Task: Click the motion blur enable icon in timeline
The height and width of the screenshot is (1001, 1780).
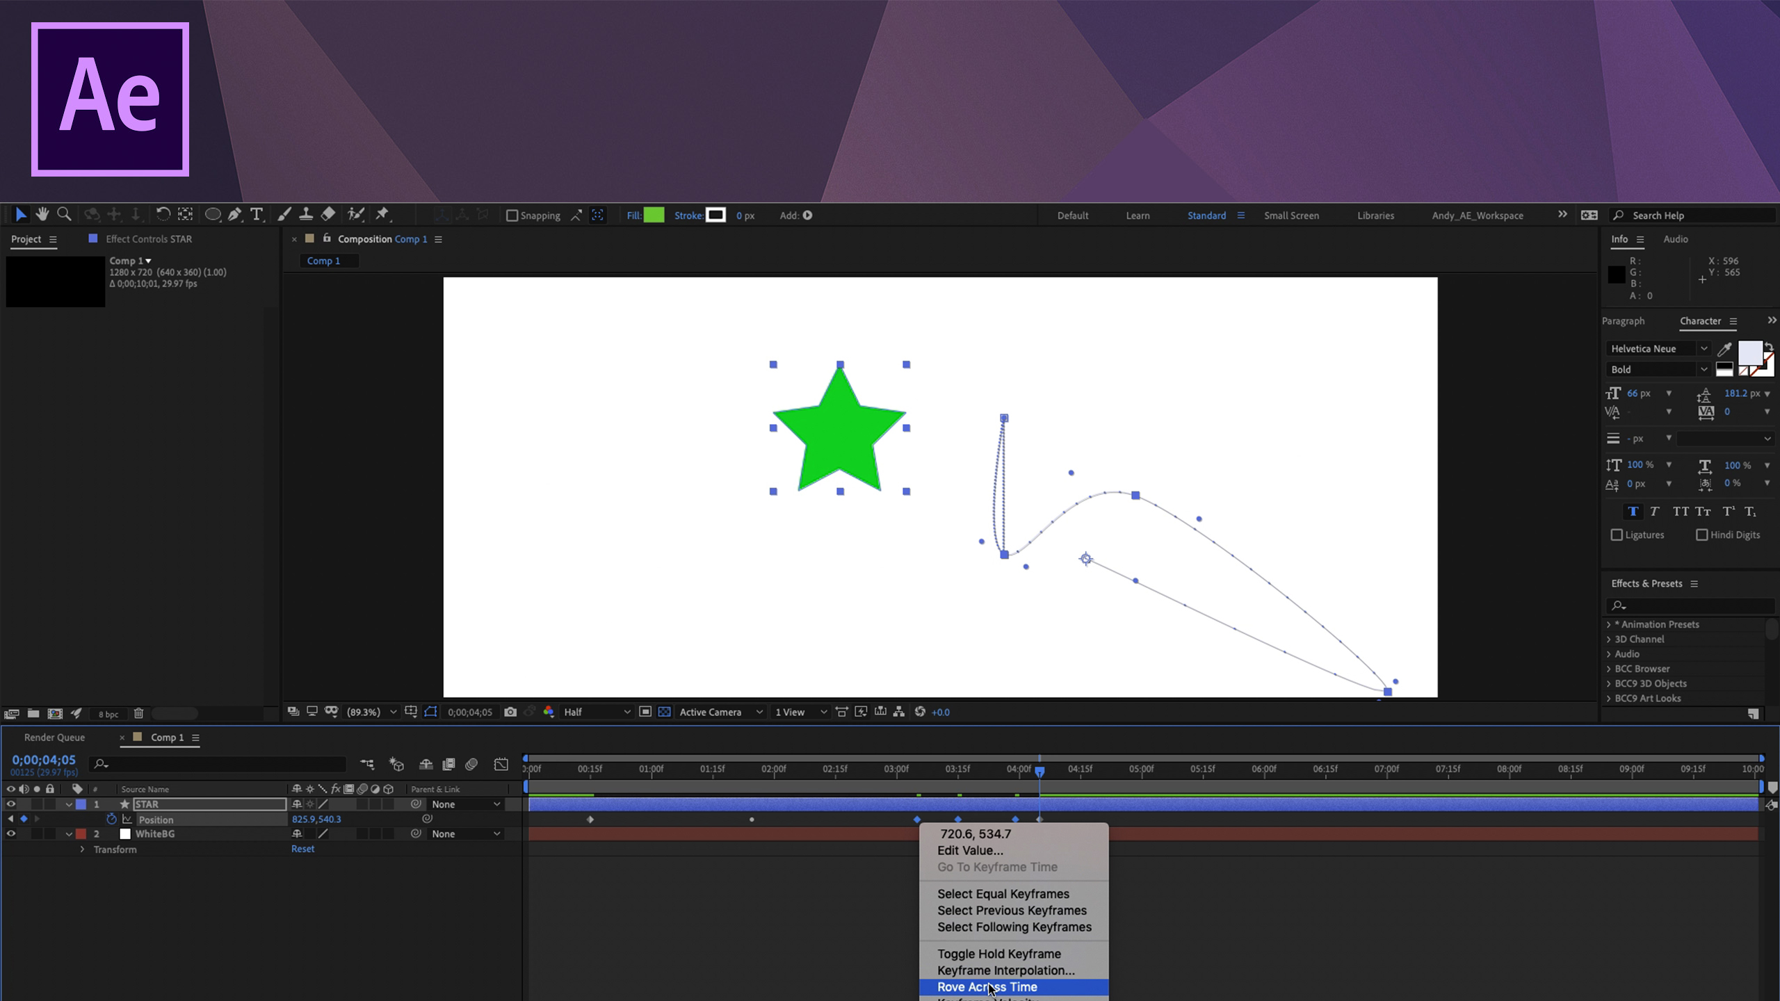Action: coord(471,765)
